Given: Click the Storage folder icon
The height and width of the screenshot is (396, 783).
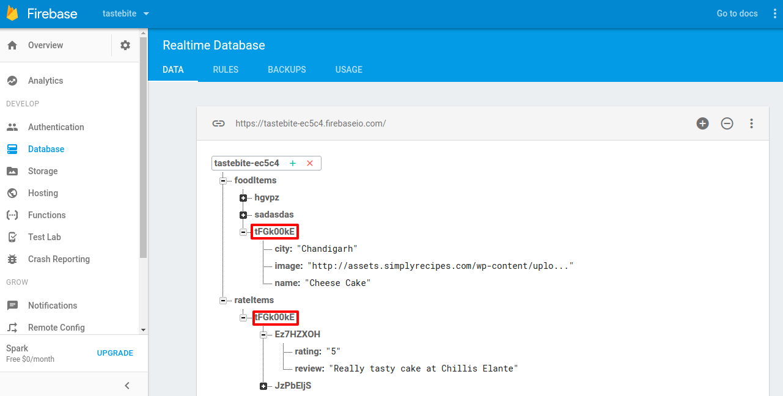Looking at the screenshot, I should coord(12,171).
